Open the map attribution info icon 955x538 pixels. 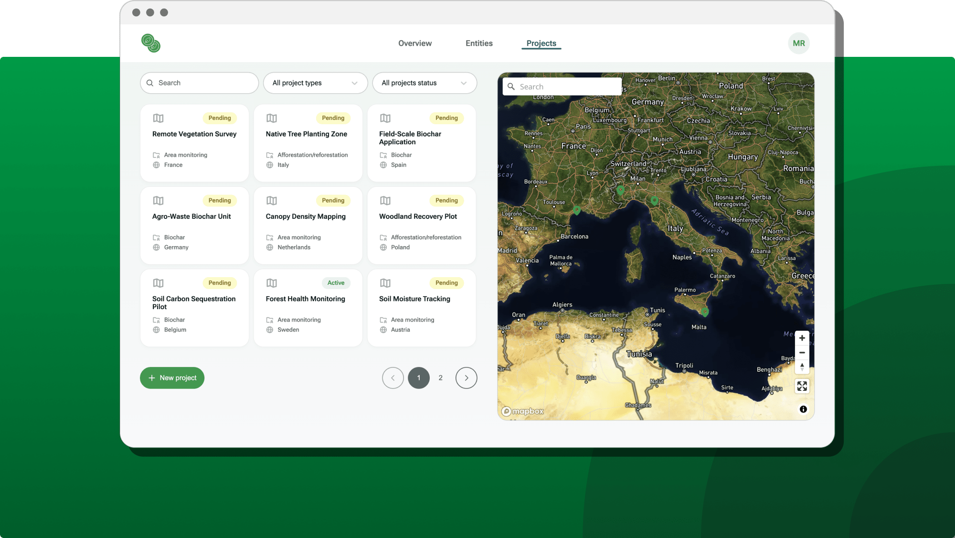[x=803, y=409]
